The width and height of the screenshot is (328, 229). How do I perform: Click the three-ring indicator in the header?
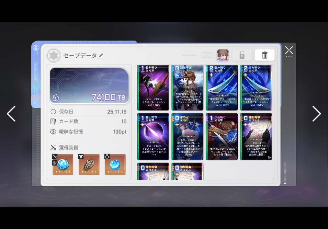[207, 55]
